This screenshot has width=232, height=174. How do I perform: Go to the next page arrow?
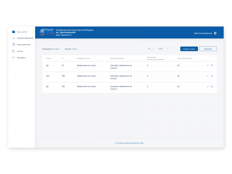(x=173, y=49)
